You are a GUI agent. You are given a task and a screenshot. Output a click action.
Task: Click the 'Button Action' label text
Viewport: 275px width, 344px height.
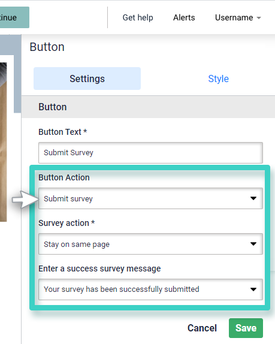64,177
